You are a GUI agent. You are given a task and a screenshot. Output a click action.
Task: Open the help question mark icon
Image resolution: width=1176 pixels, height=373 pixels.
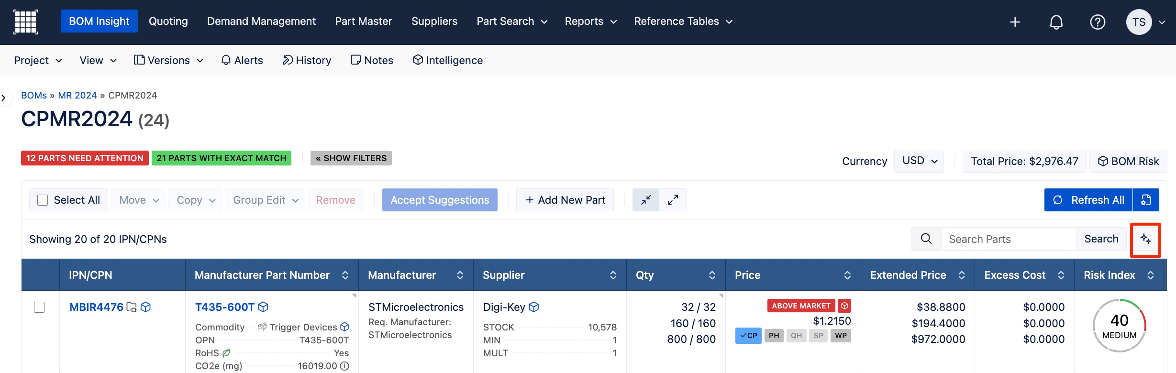click(1097, 22)
